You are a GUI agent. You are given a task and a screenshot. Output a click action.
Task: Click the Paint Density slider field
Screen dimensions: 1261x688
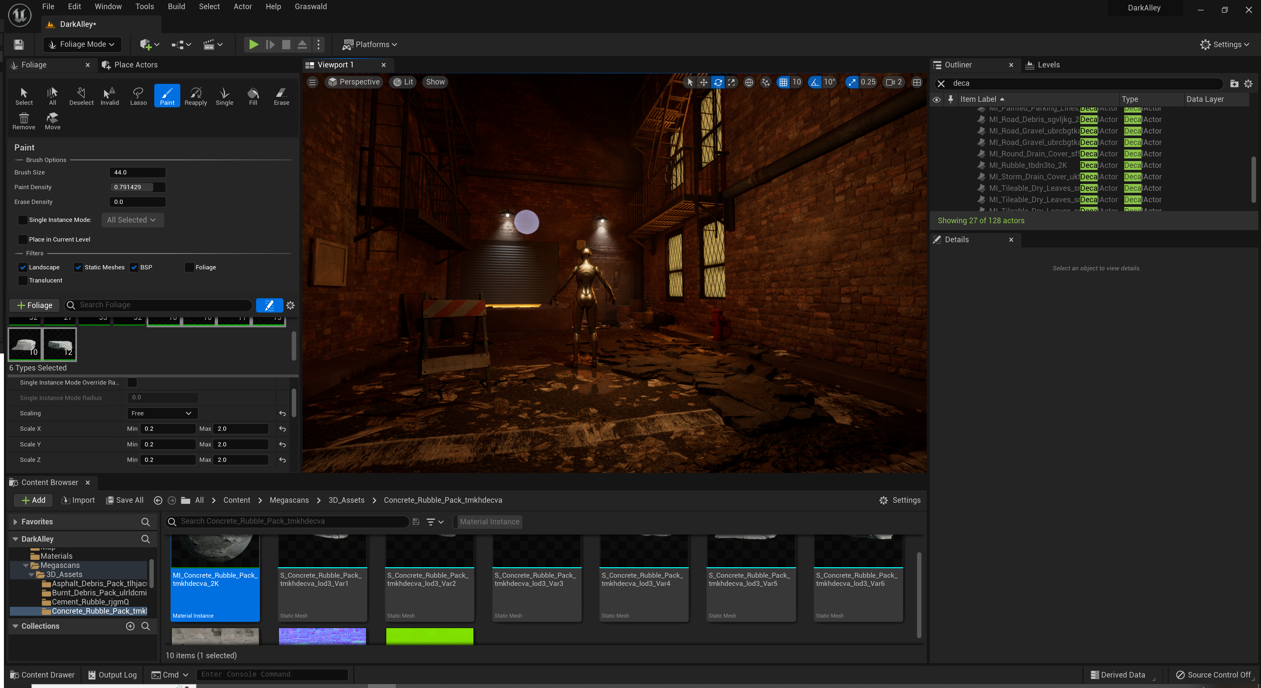tap(137, 187)
